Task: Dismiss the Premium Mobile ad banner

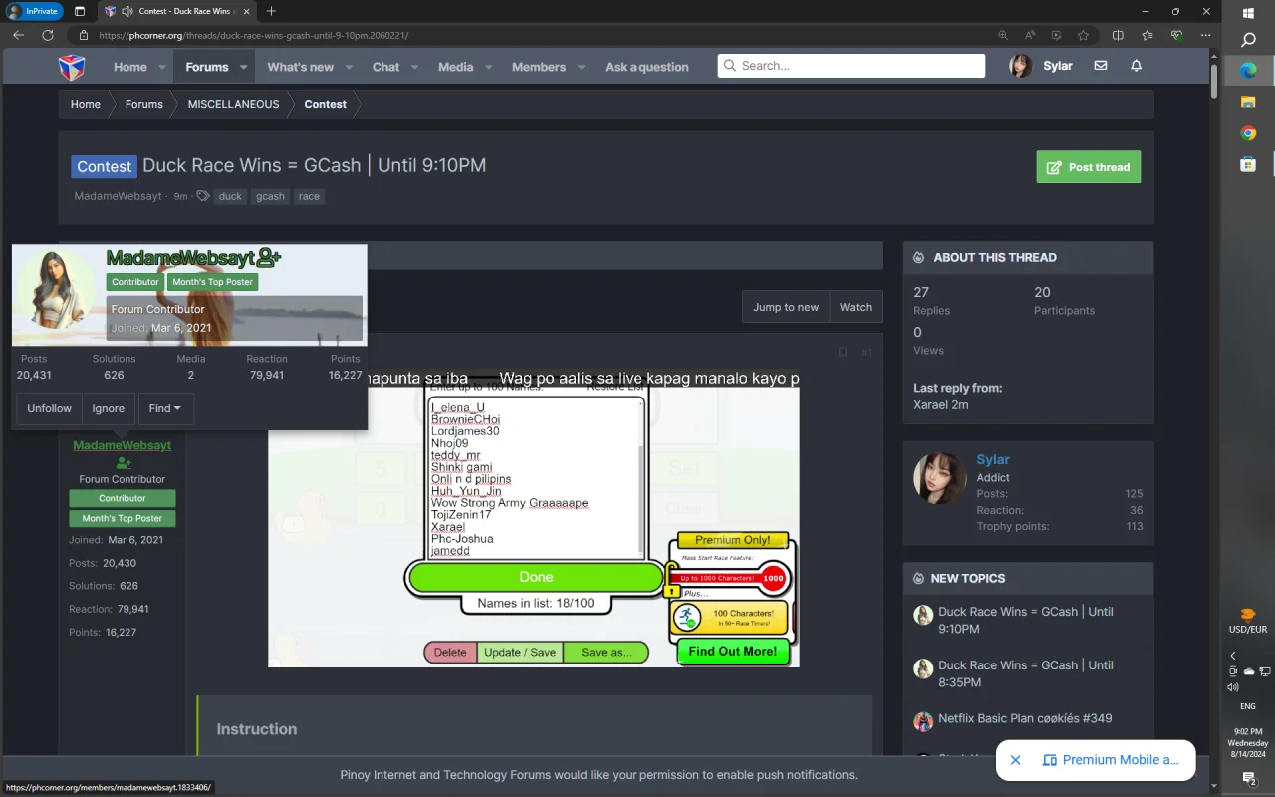Action: [1015, 760]
